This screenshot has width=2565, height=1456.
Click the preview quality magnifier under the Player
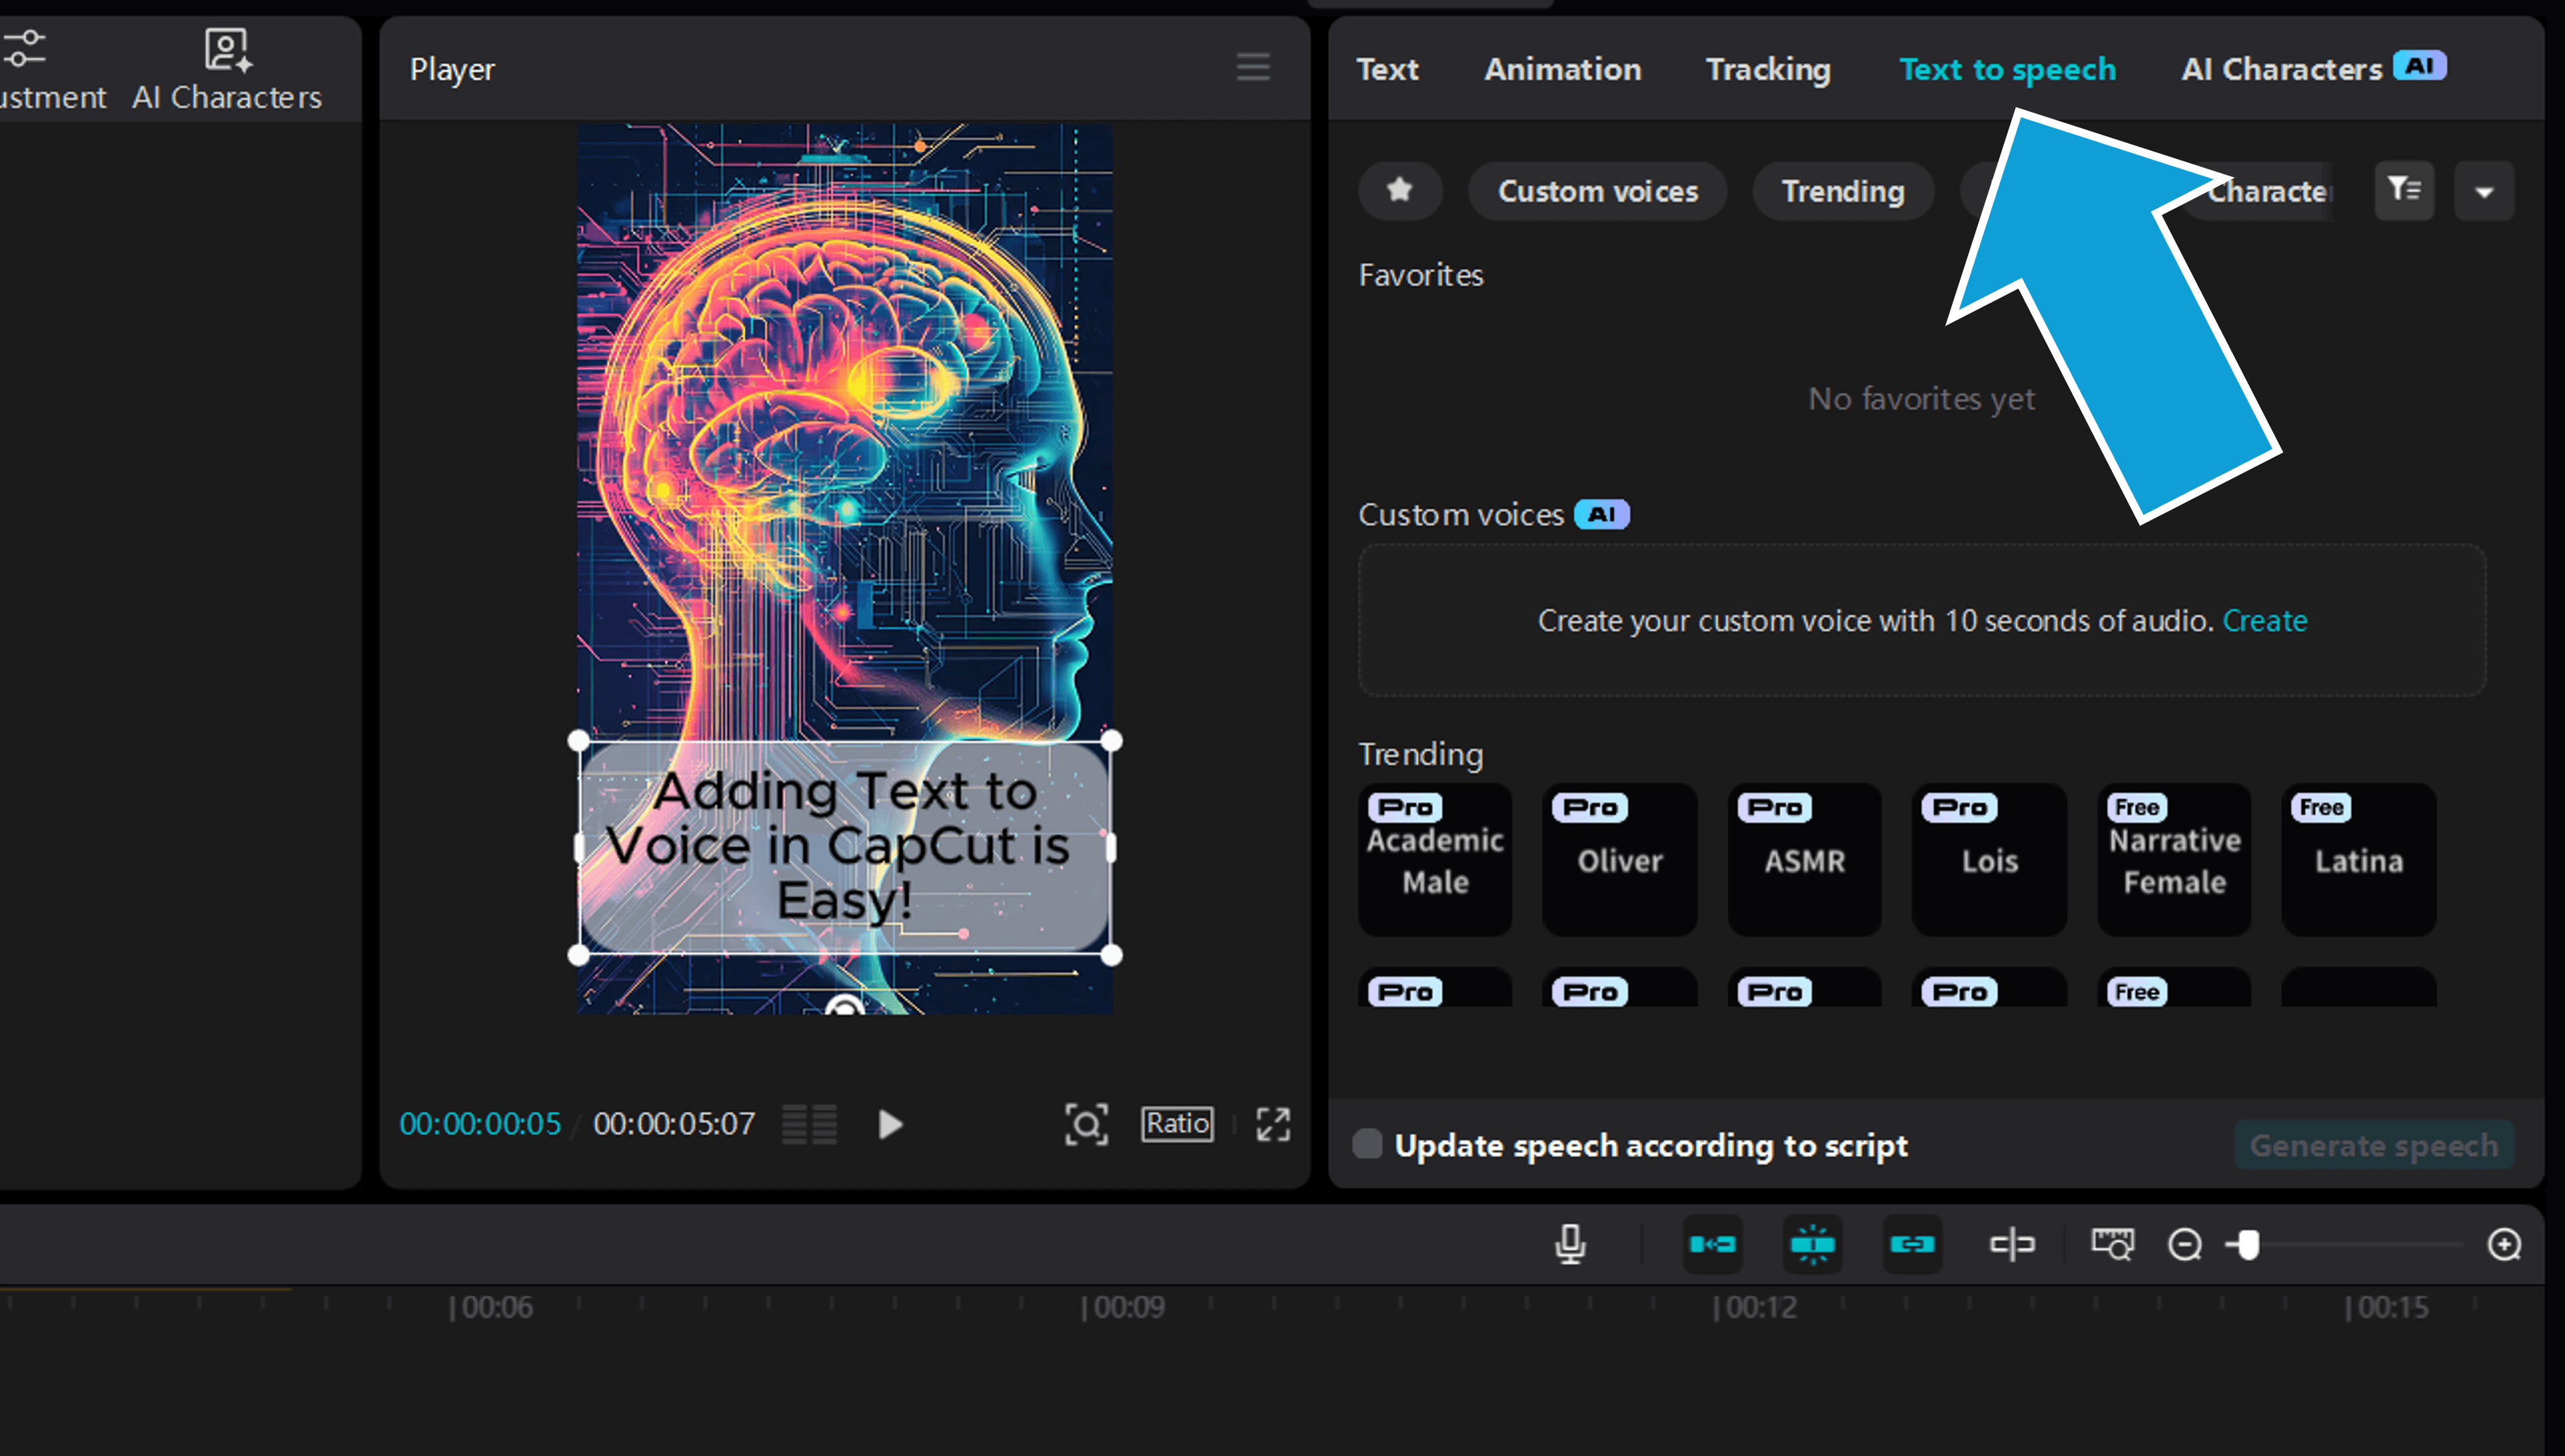tap(1087, 1124)
